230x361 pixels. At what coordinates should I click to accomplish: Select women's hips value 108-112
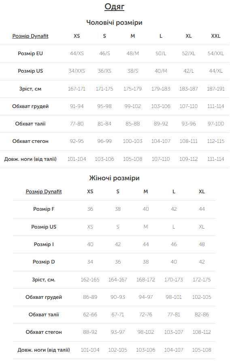pos(202,332)
